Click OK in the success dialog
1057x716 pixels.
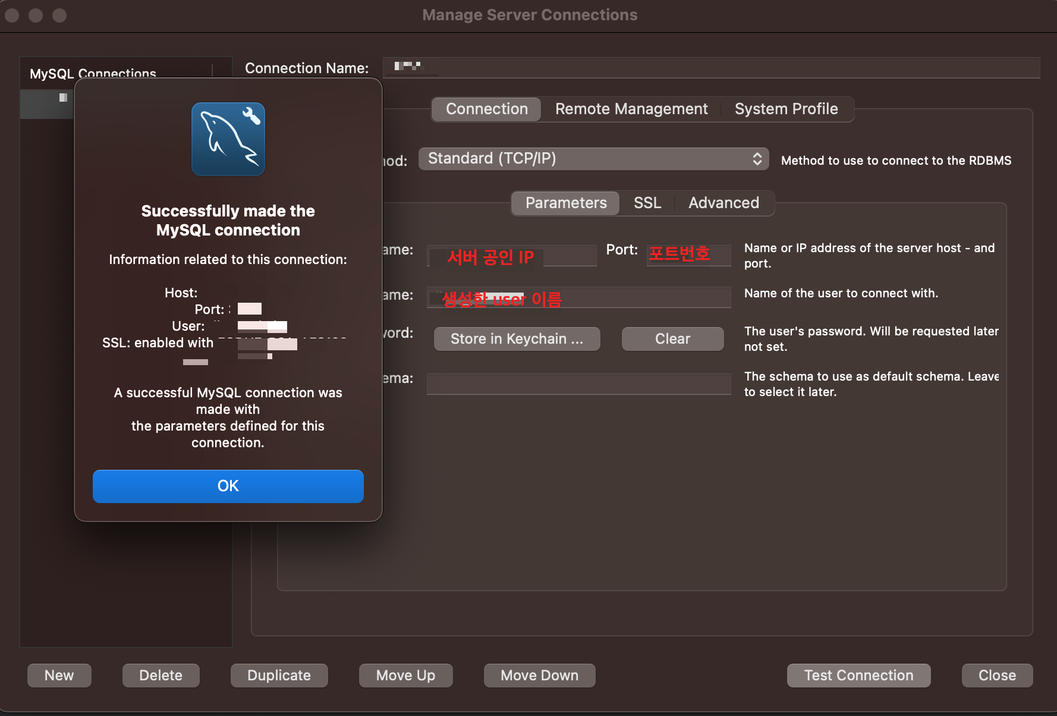point(228,486)
